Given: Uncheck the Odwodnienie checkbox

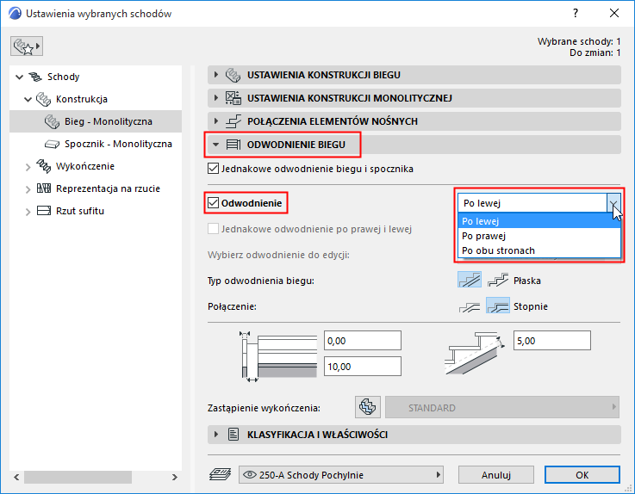Looking at the screenshot, I should pyautogui.click(x=213, y=202).
